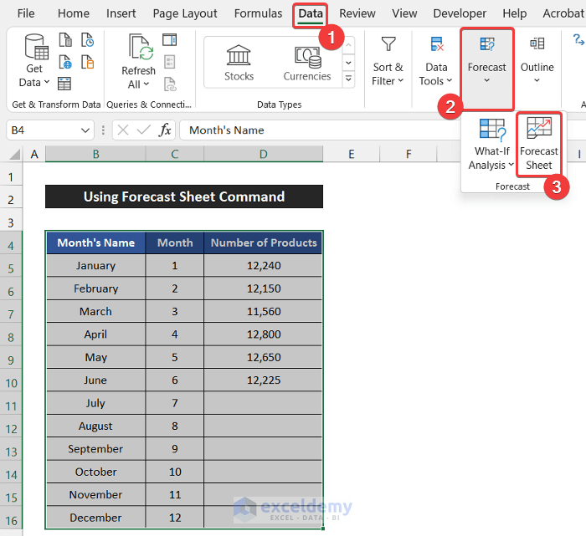Switch to the Developer tab
586x536 pixels.
point(460,13)
